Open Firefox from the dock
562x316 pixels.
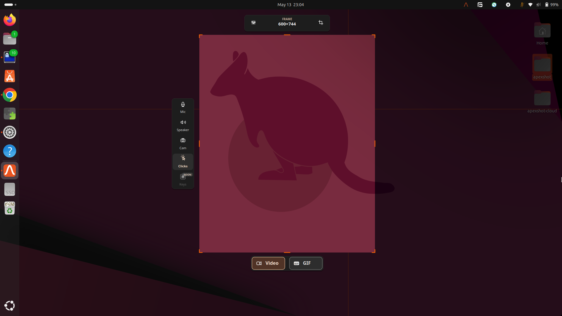tap(10, 20)
